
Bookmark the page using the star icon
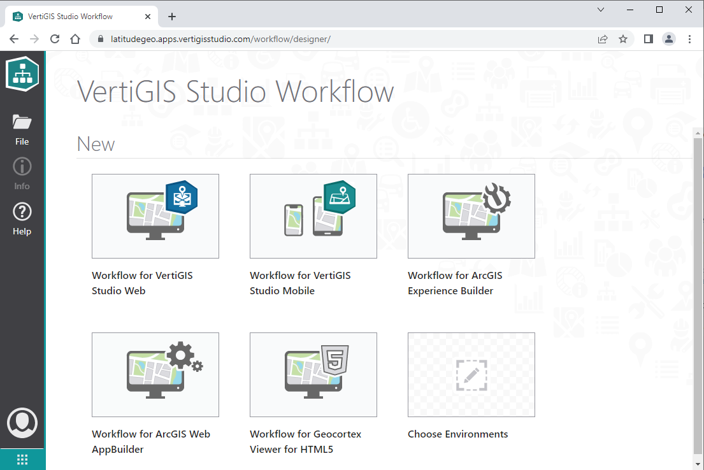[623, 39]
